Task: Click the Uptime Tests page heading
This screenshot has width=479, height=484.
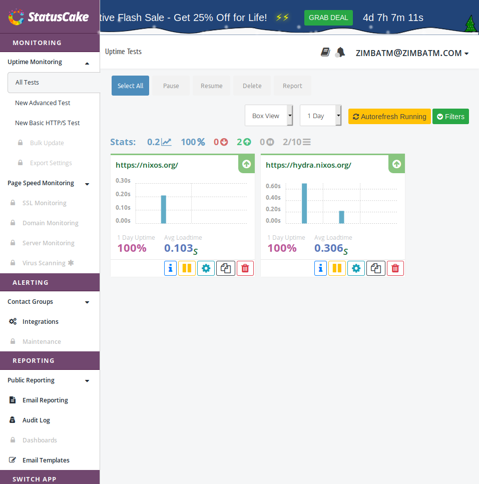Action: pyautogui.click(x=123, y=52)
